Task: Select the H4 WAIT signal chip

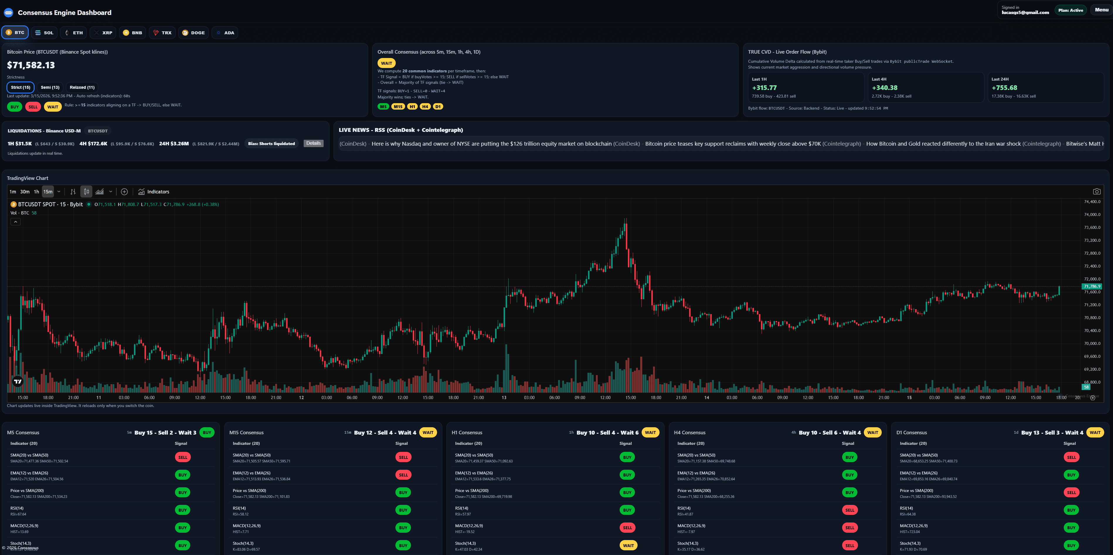Action: point(872,432)
